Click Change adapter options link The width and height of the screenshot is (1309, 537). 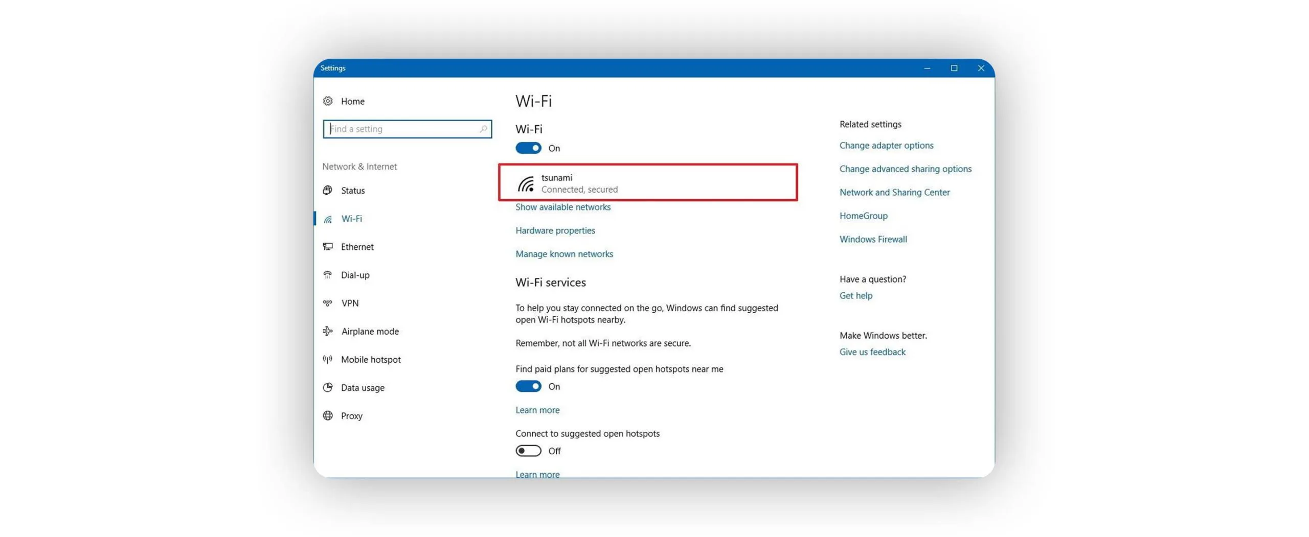point(886,146)
